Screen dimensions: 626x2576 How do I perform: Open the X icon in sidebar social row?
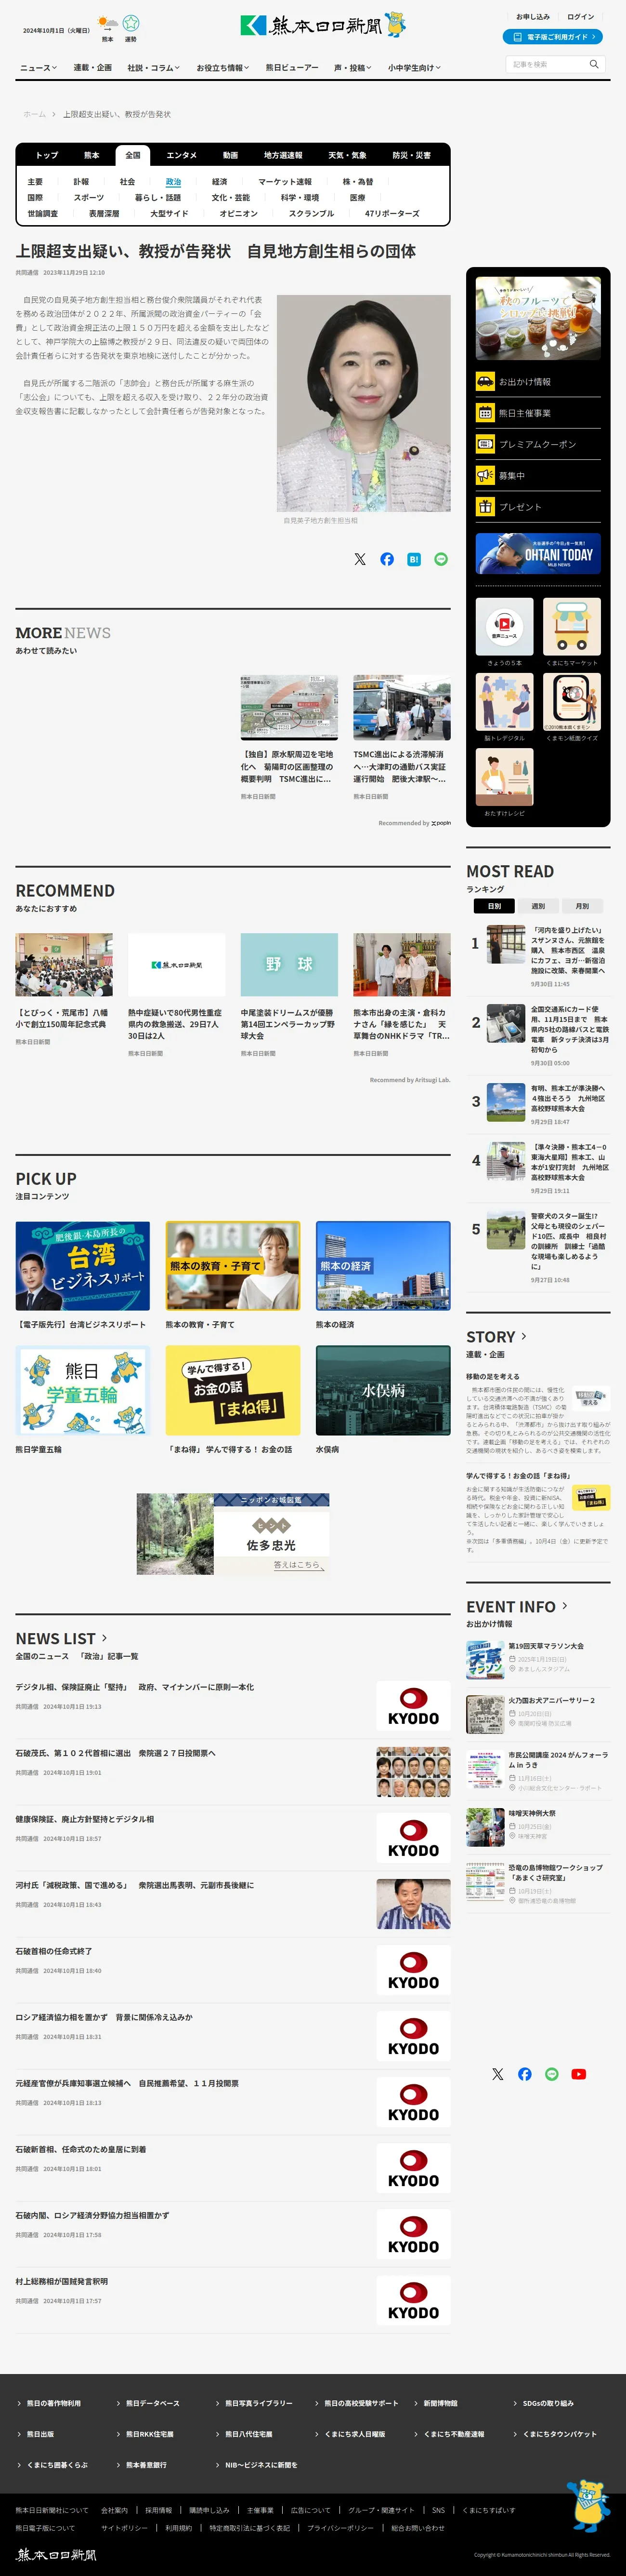(497, 2074)
